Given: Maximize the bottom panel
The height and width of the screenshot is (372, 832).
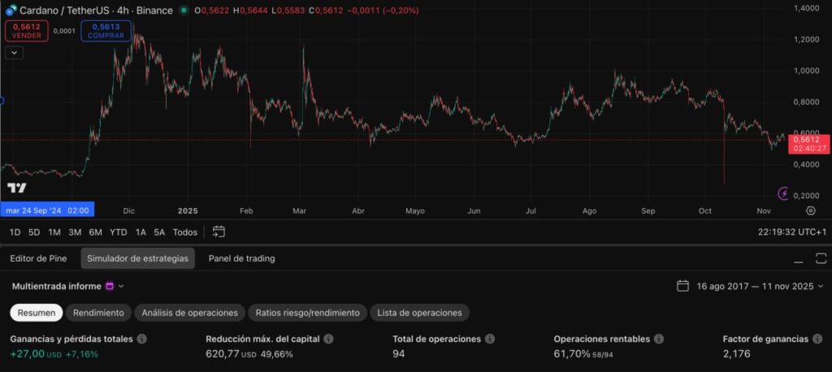Looking at the screenshot, I should pos(821,258).
